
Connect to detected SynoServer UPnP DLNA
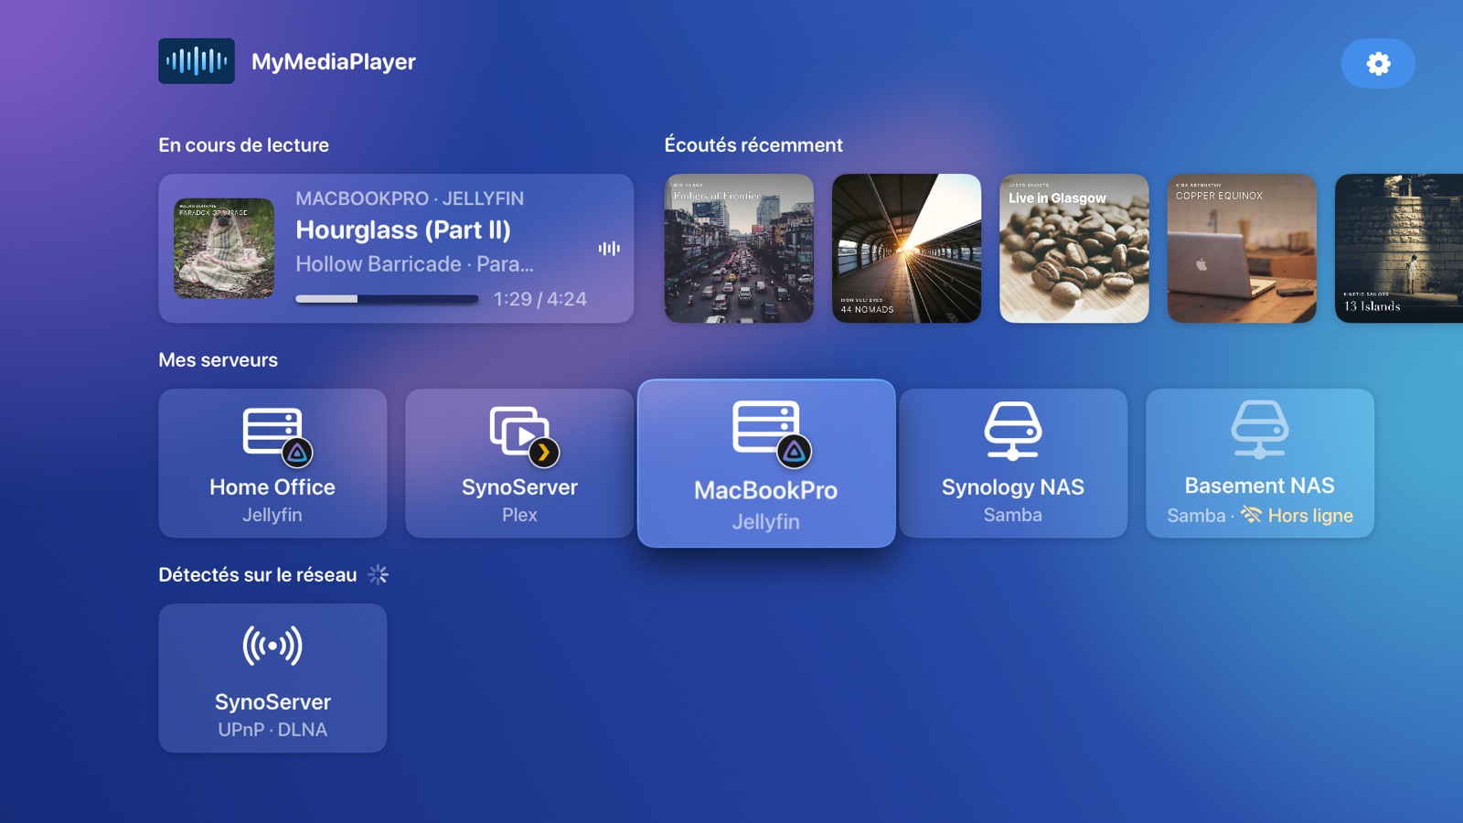coord(272,679)
